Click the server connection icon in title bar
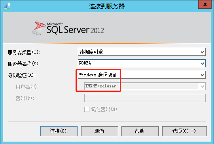This screenshot has height=144, width=214. tap(7, 6)
